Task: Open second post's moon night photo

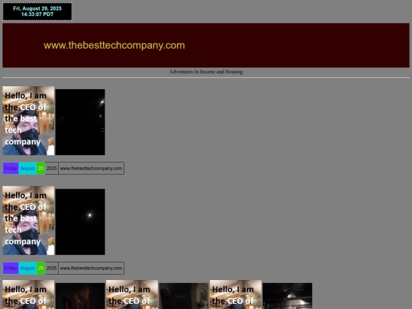Action: [80, 222]
